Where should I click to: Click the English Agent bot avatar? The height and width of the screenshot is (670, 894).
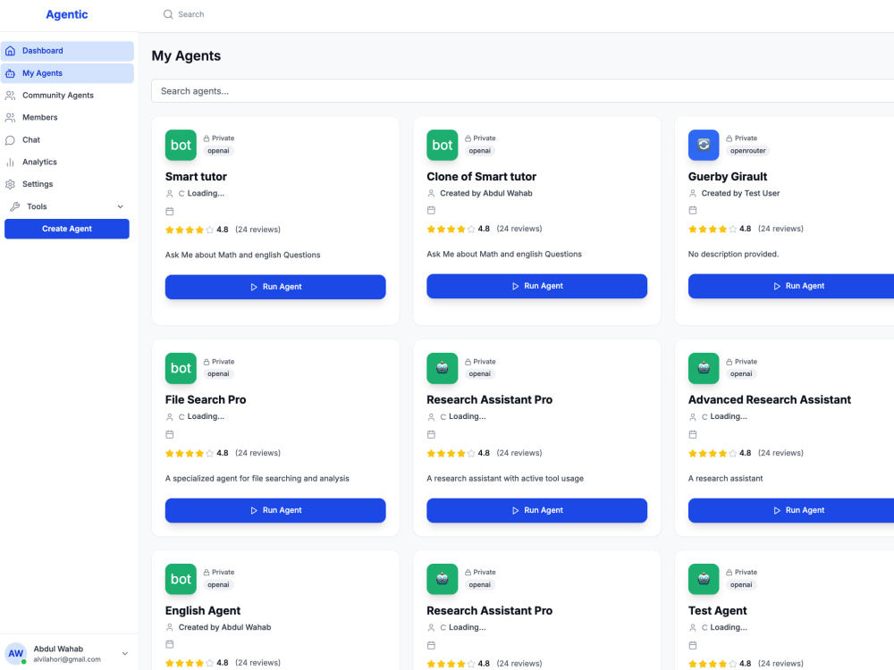(181, 580)
